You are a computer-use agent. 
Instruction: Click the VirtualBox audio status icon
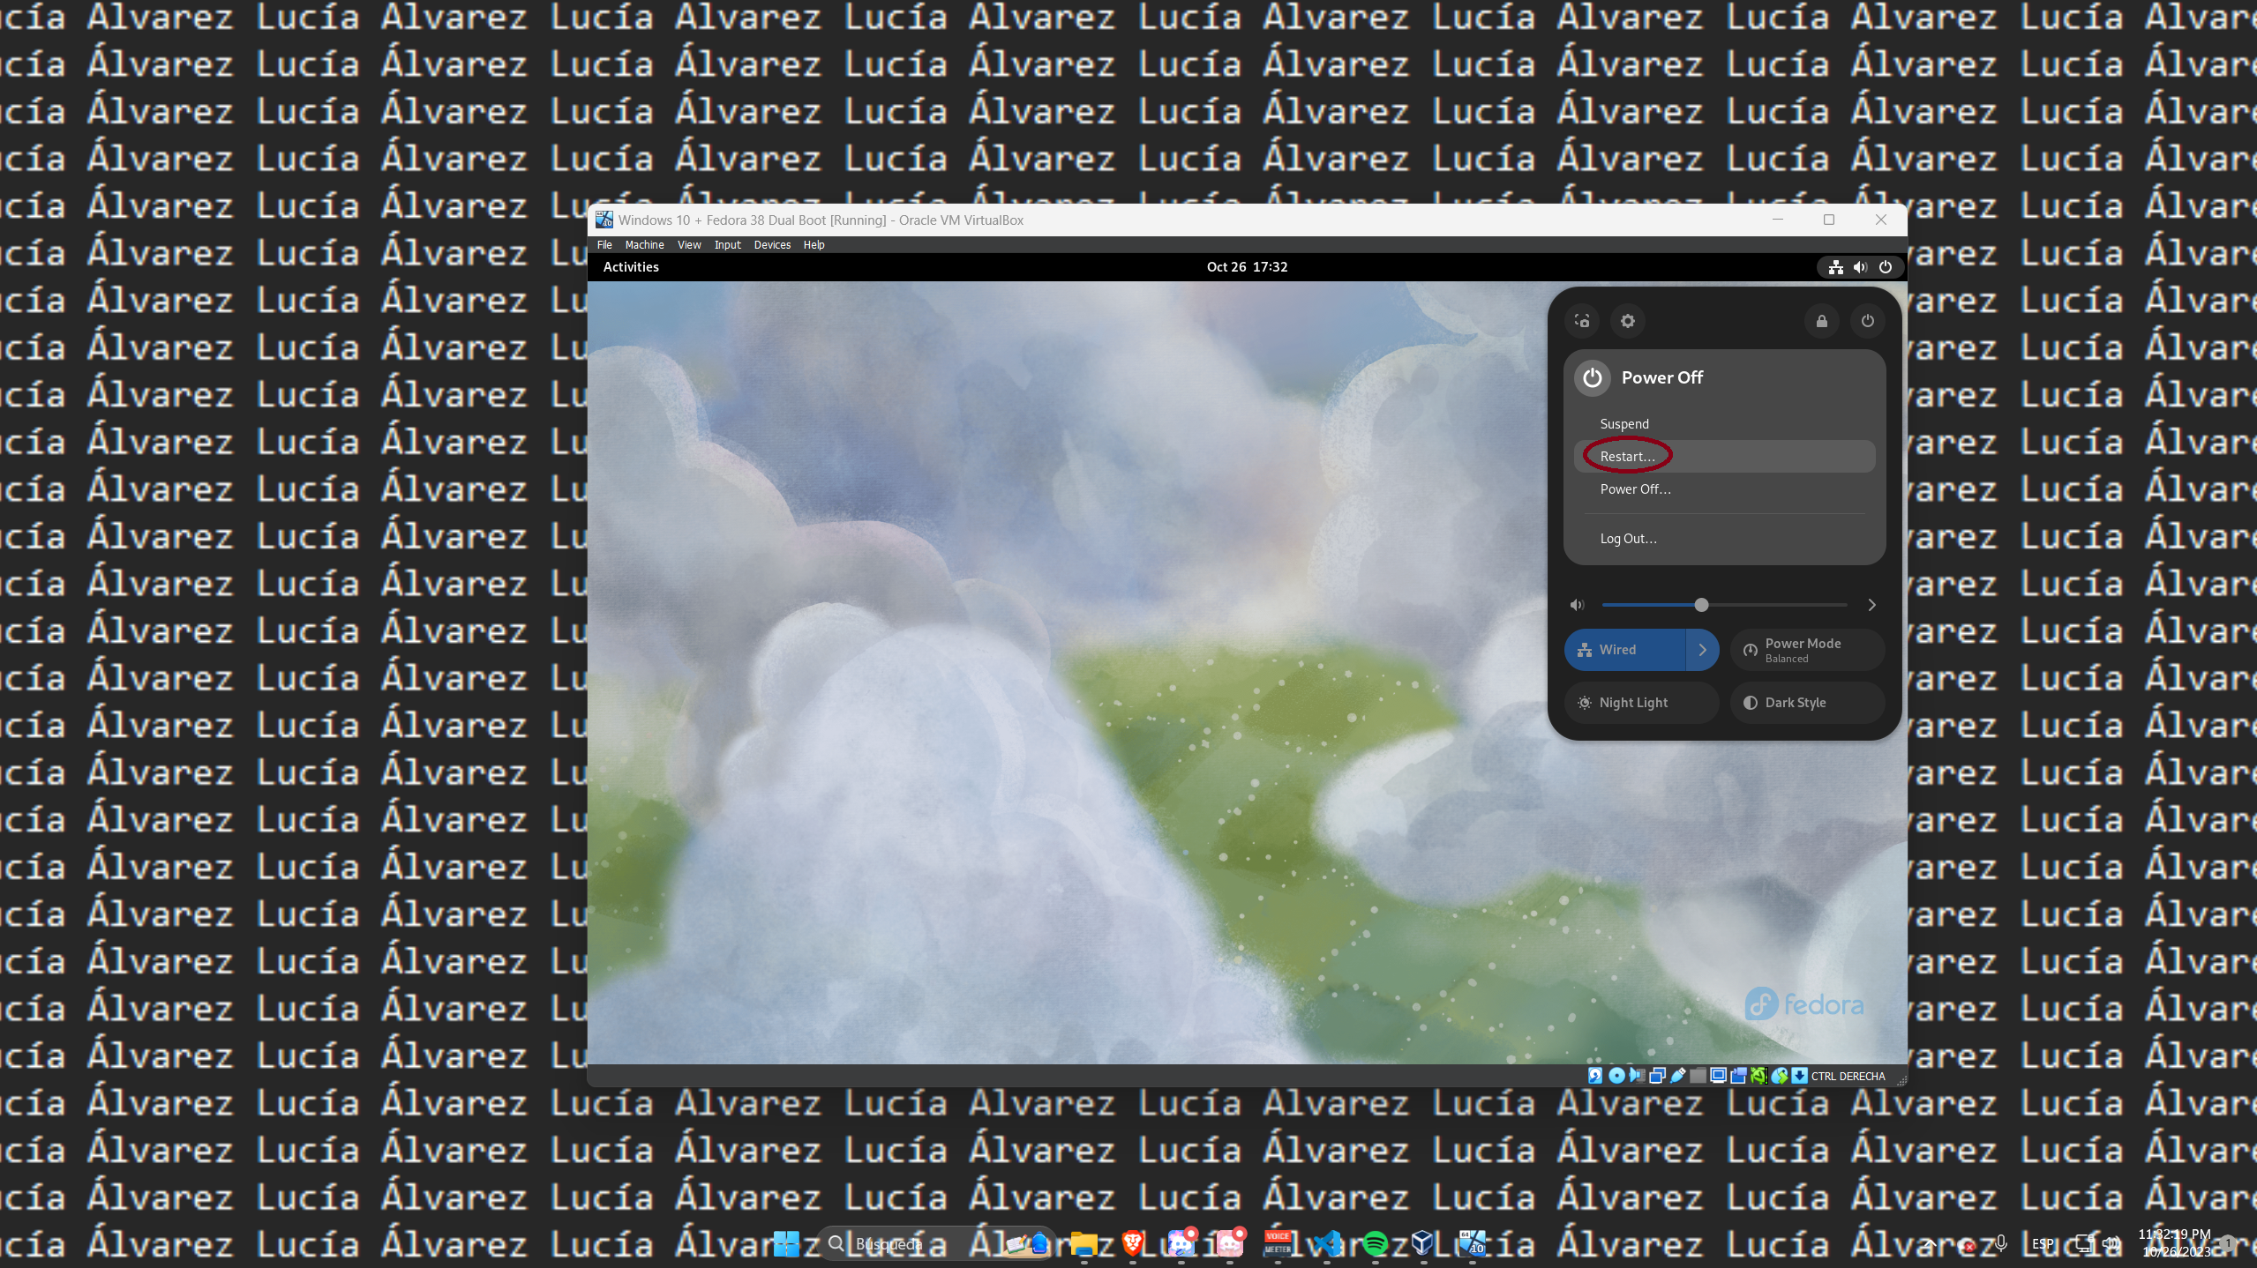tap(1638, 1075)
